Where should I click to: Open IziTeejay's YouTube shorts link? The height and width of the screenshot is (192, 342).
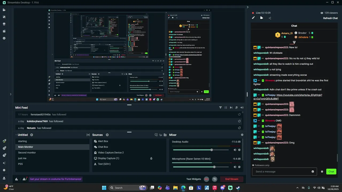(288, 97)
